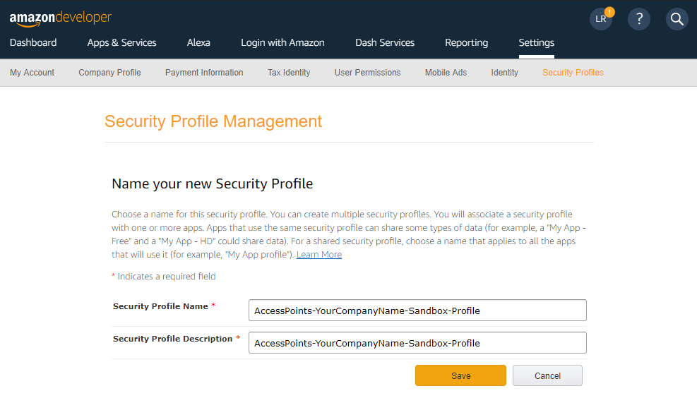Switch to the Settings tab

point(536,42)
